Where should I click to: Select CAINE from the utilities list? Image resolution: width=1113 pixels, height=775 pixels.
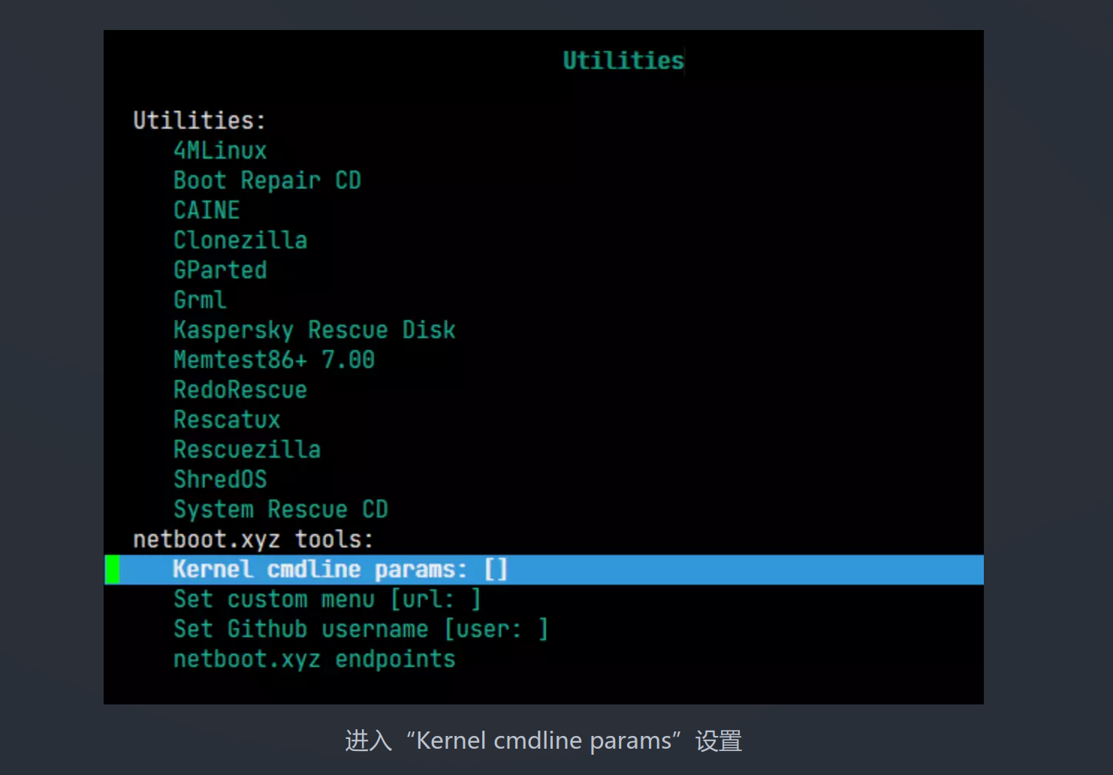coord(207,210)
